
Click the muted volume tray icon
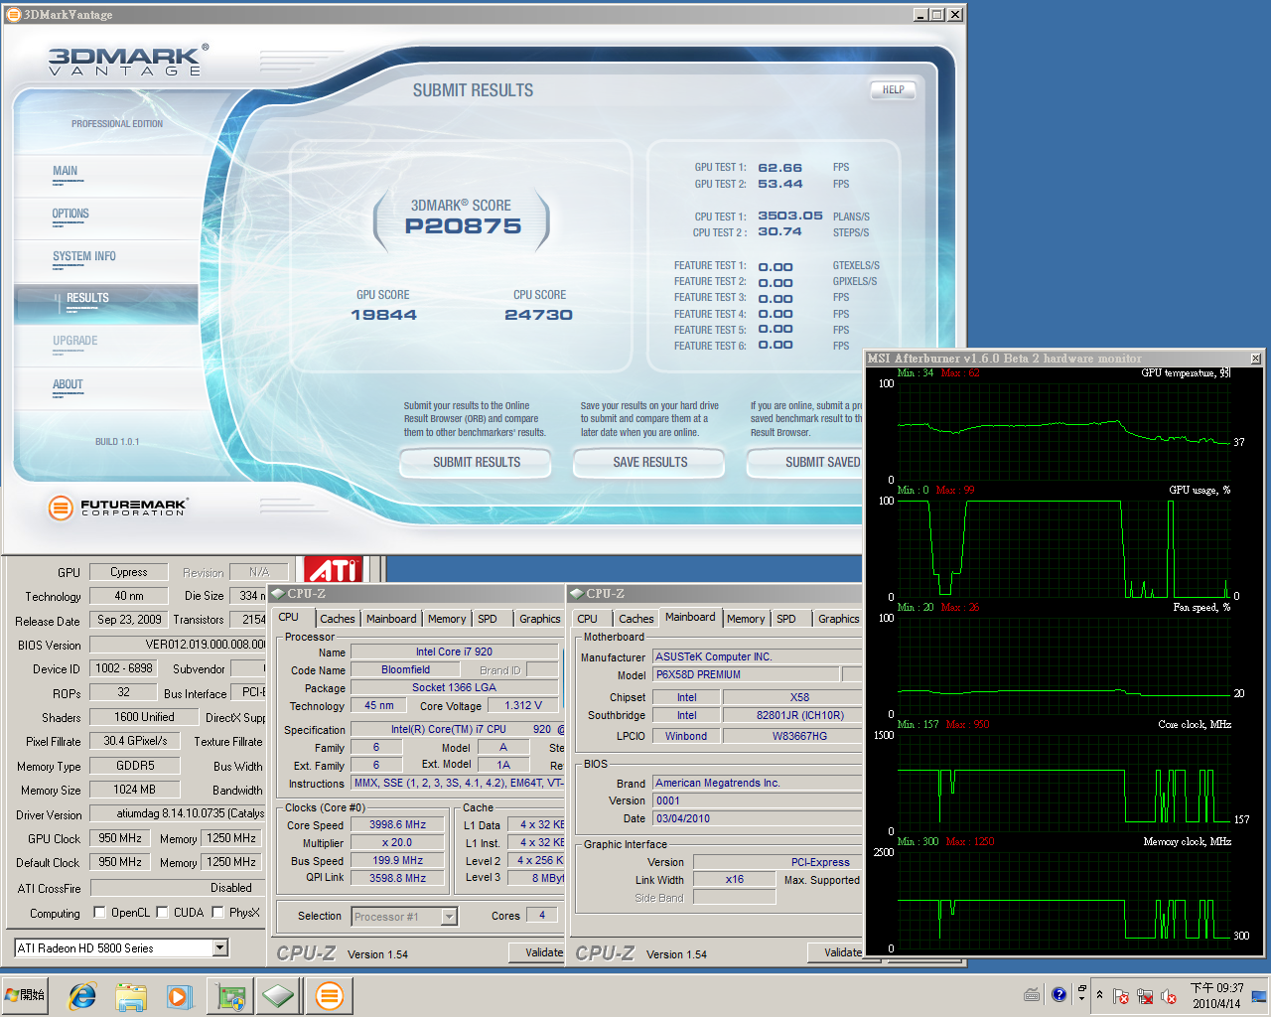click(x=1169, y=996)
